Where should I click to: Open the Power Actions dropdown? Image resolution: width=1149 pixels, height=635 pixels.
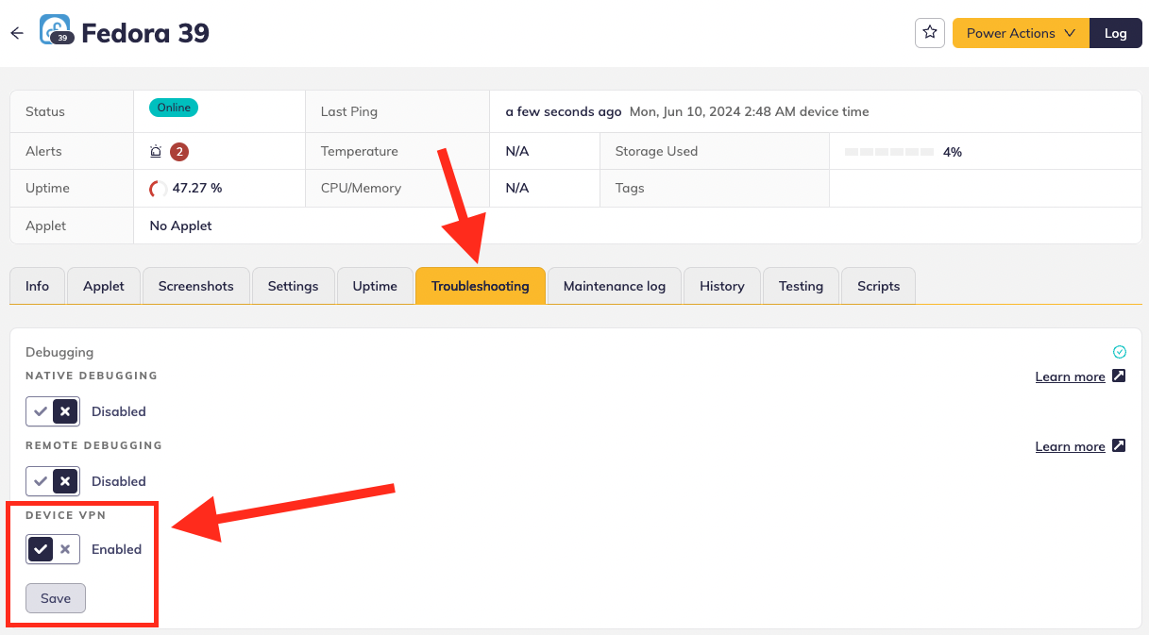pos(1021,33)
